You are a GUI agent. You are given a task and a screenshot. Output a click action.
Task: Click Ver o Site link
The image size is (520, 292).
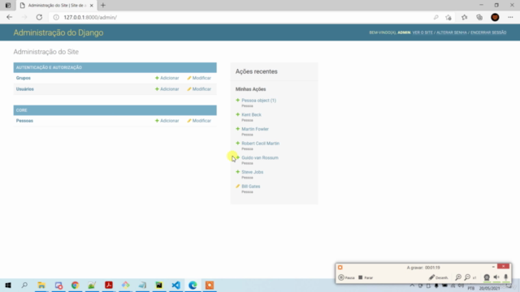[422, 32]
